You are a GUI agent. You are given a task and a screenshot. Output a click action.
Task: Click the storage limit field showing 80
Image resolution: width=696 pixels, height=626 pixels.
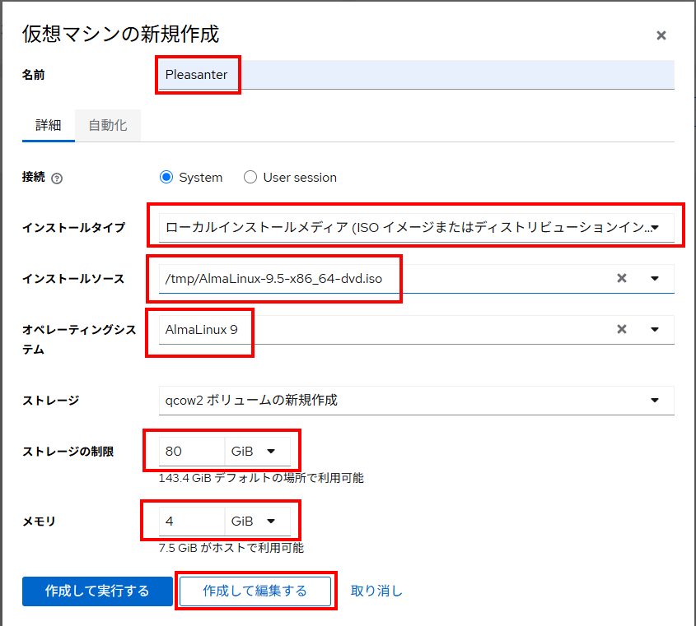191,451
